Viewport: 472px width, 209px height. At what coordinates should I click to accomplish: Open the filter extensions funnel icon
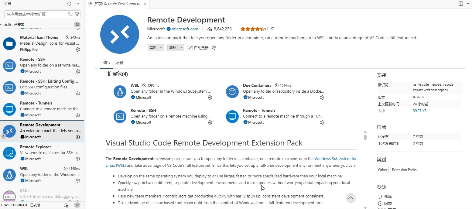click(77, 14)
